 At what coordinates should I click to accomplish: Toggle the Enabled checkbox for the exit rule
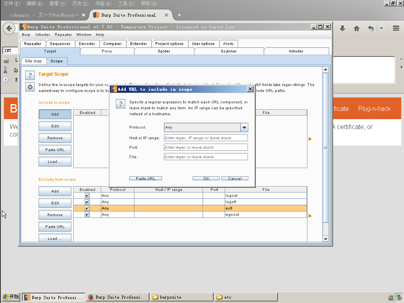[87, 208]
